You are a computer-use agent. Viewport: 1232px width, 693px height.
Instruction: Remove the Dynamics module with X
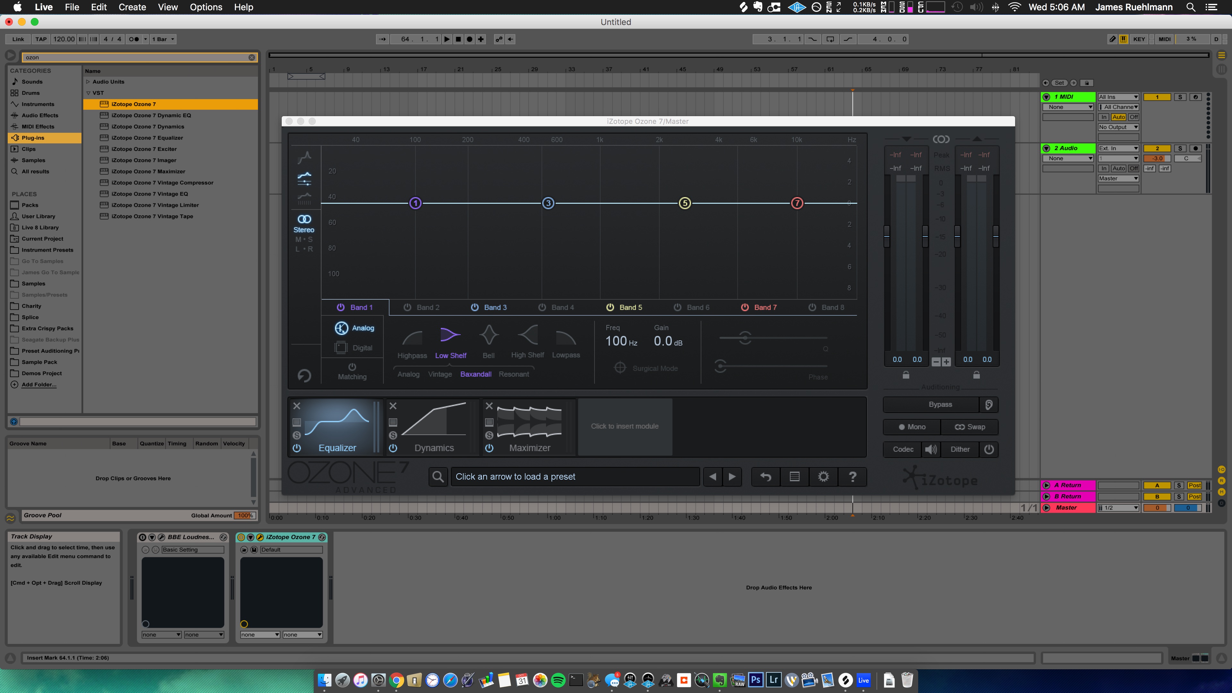coord(393,406)
